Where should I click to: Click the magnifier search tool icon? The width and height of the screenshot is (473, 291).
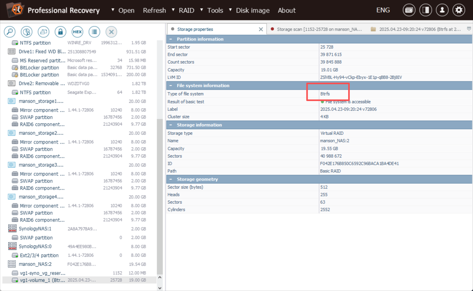(x=10, y=32)
